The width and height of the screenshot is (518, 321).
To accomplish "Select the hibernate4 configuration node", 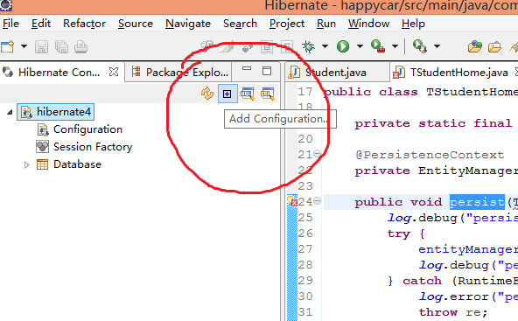I will point(55,112).
